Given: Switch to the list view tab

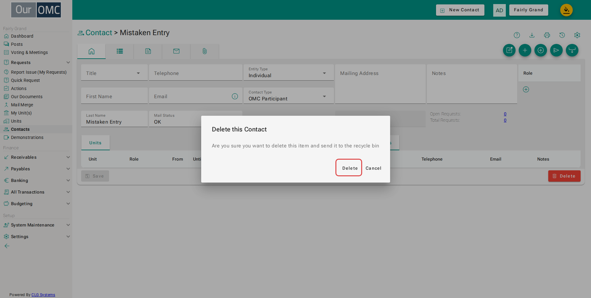Looking at the screenshot, I should (120, 51).
